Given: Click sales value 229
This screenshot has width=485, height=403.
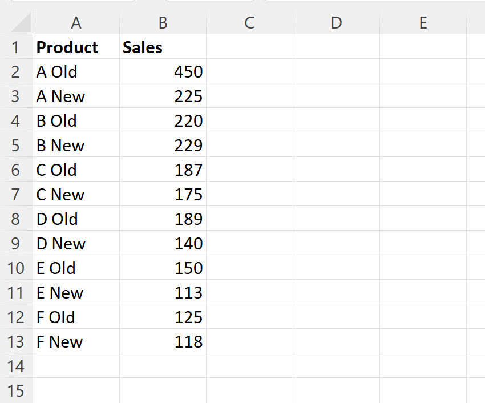Looking at the screenshot, I should point(163,144).
